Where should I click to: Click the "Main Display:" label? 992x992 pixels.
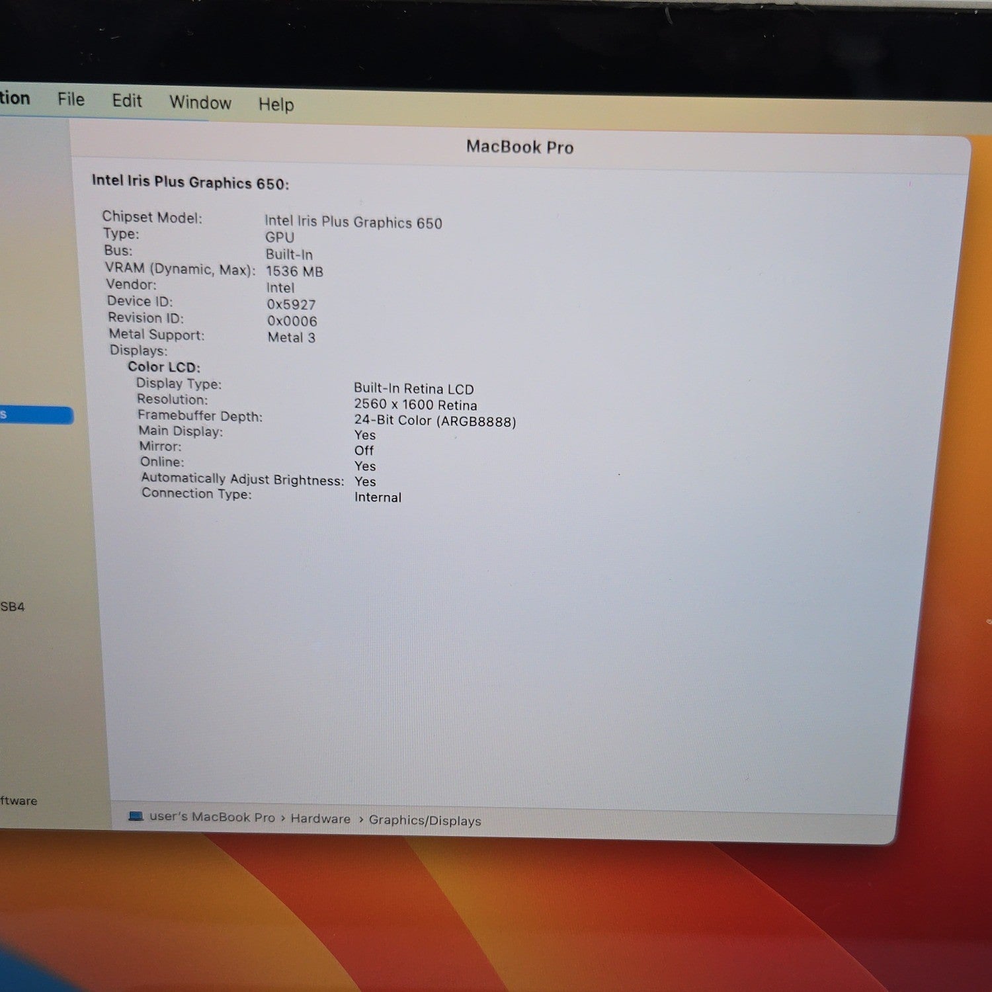(181, 431)
